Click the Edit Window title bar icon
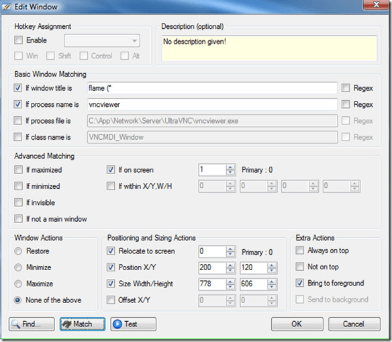This screenshot has height=342, width=392. click(7, 7)
